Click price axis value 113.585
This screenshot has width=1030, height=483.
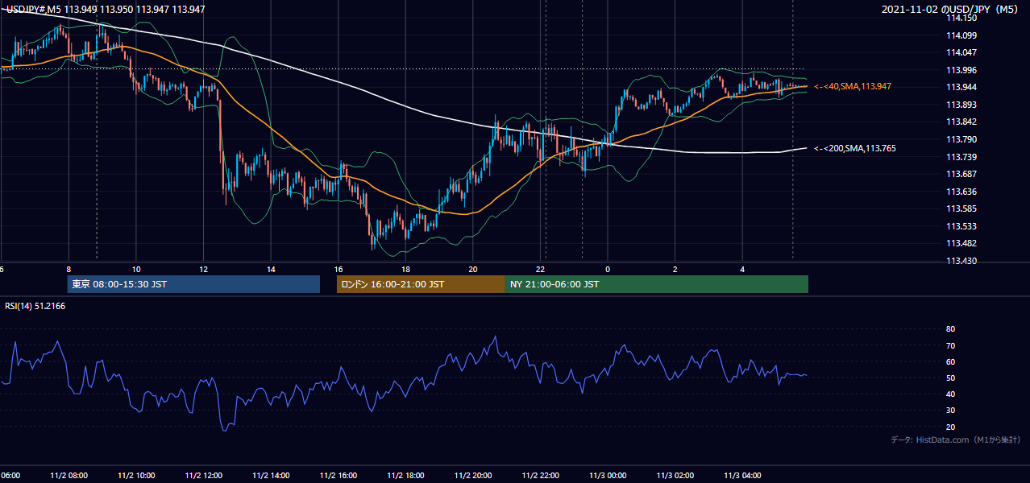click(x=960, y=209)
